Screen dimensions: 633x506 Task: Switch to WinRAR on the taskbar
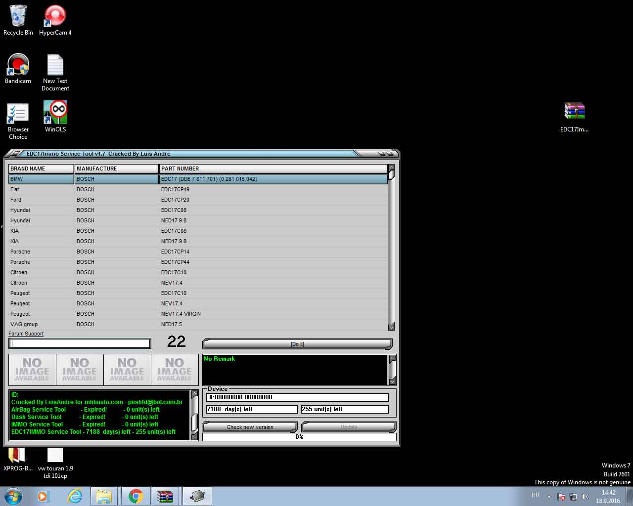click(166, 496)
